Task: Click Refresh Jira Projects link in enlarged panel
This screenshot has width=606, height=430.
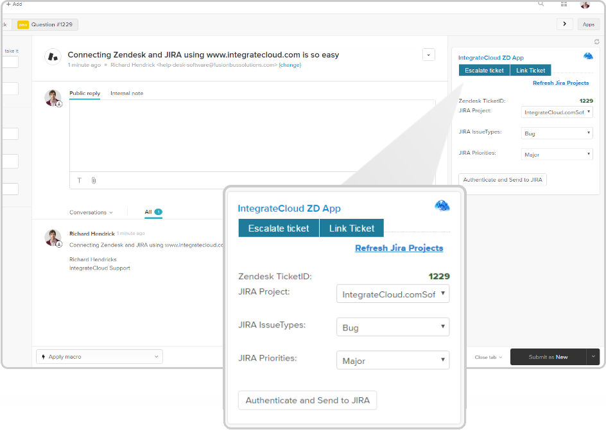Action: [x=399, y=248]
